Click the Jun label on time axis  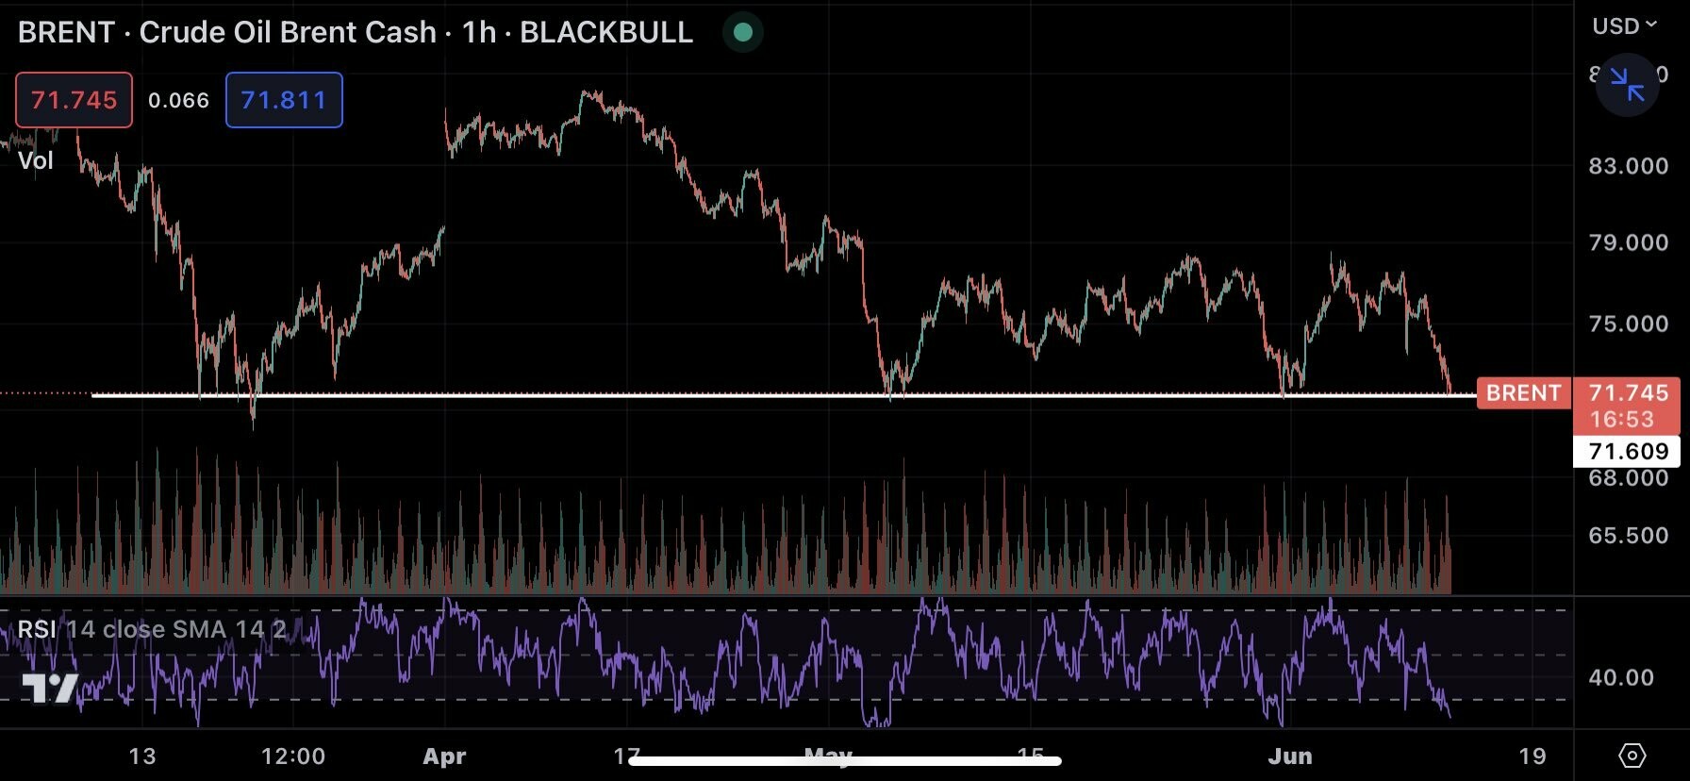pyautogui.click(x=1289, y=756)
